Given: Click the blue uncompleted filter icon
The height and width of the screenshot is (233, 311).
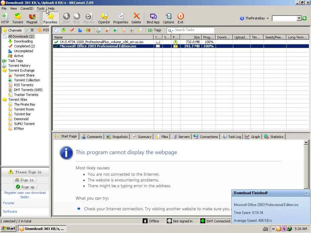Looking at the screenshot, I should coord(80,30).
